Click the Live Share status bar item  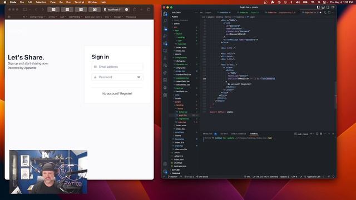[x=202, y=177]
